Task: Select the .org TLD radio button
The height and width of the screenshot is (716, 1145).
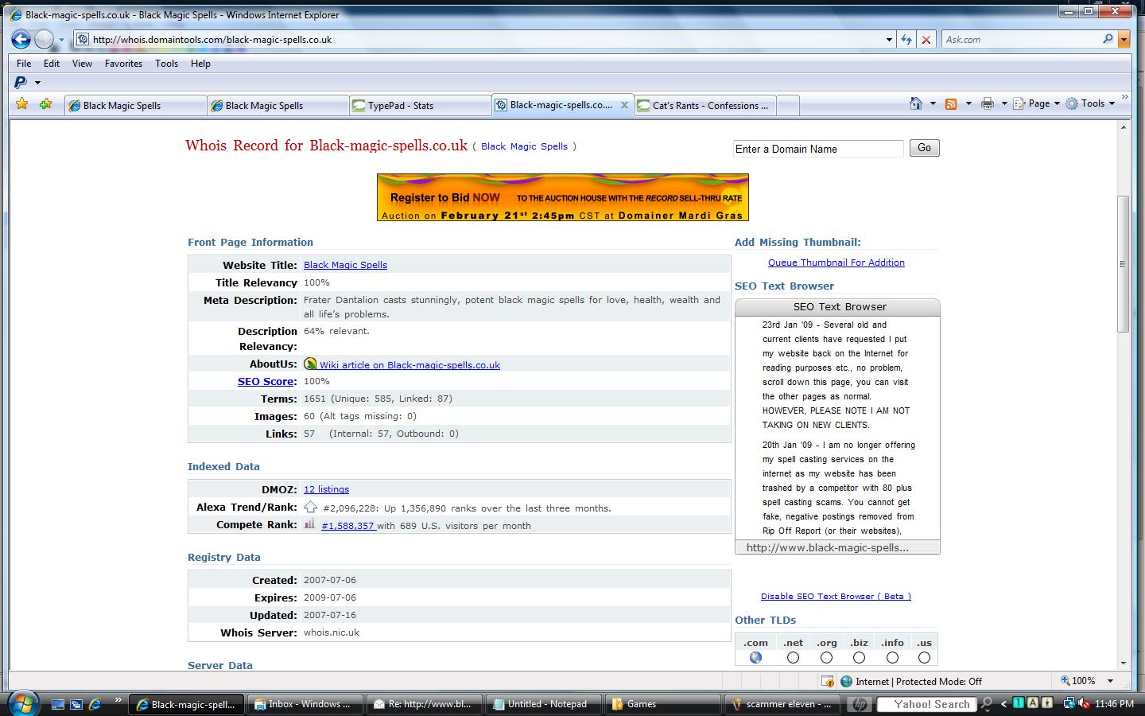Action: point(826,657)
